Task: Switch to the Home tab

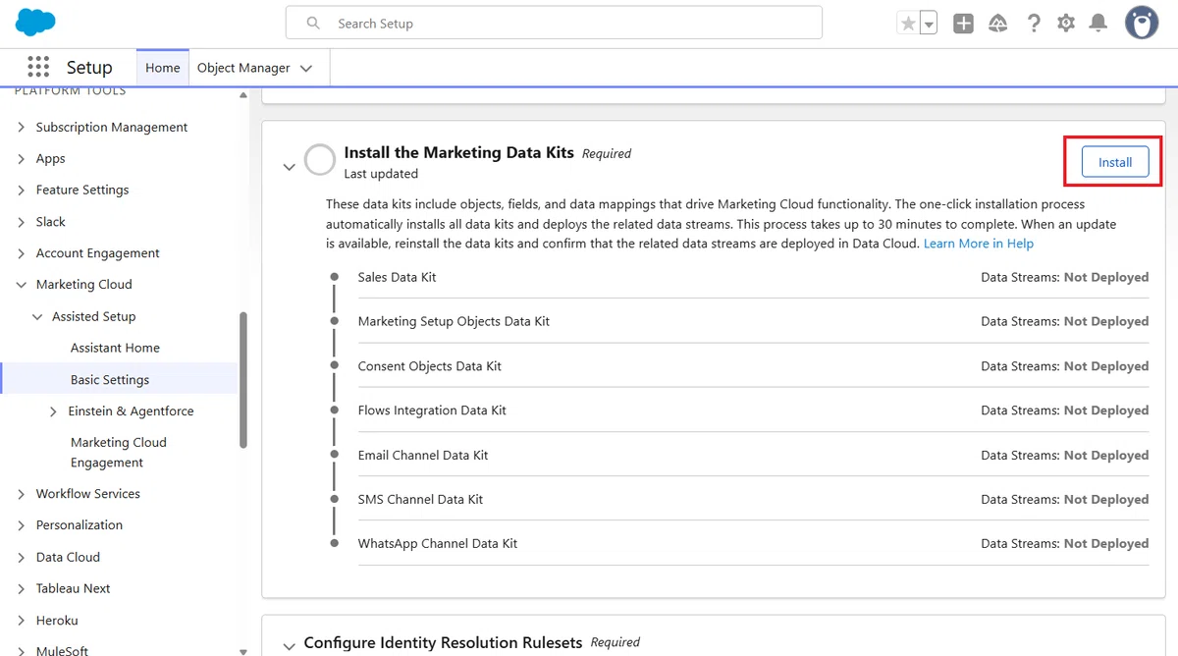Action: tap(163, 68)
